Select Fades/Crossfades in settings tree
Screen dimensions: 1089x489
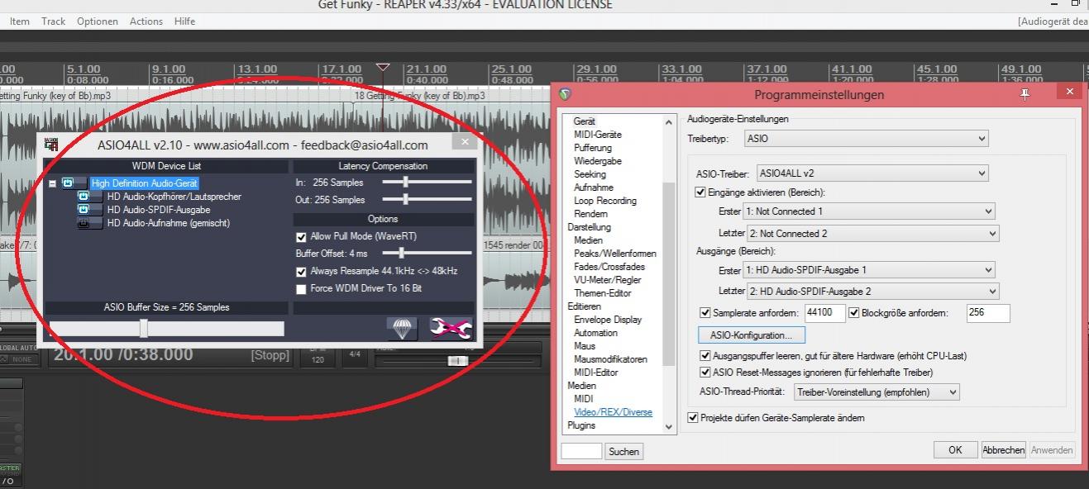[609, 267]
